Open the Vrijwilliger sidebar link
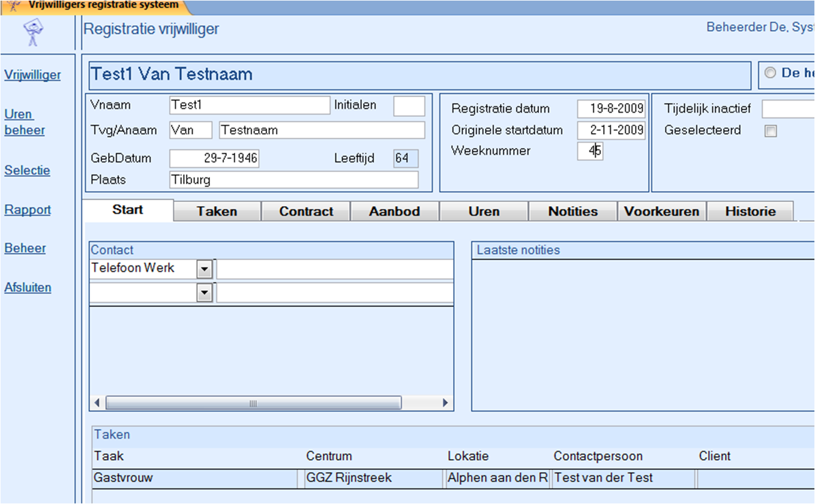This screenshot has width=815, height=504. [x=32, y=75]
